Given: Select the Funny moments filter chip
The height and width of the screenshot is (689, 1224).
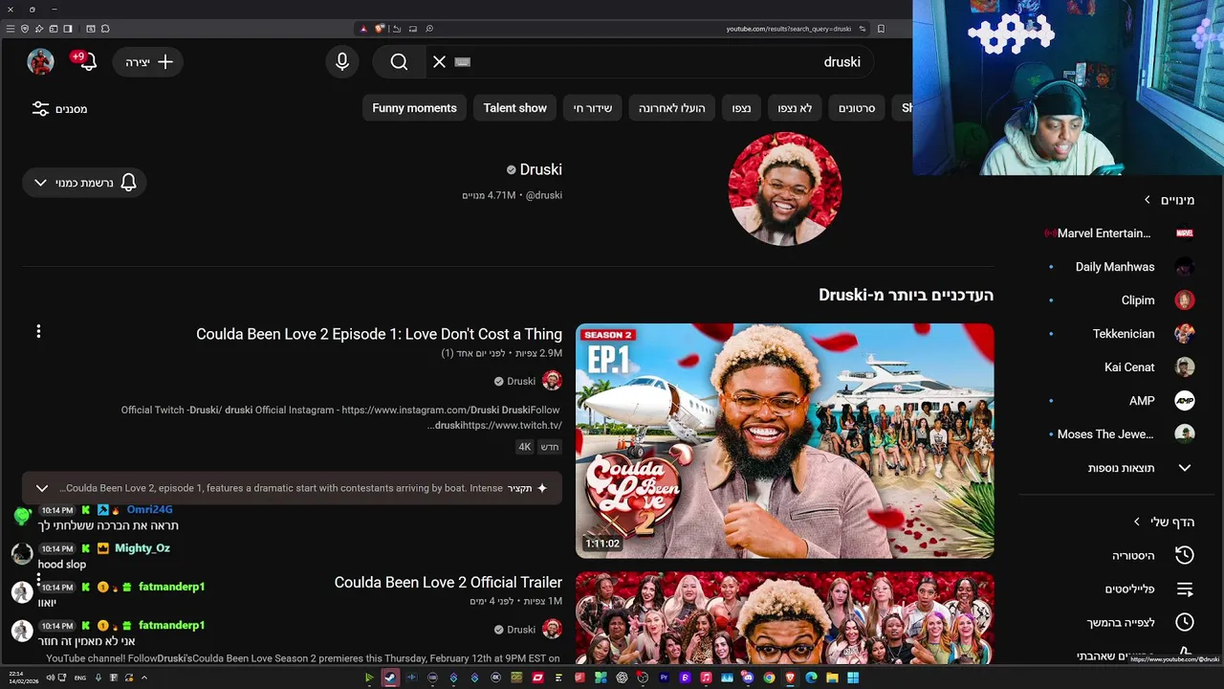Looking at the screenshot, I should coord(414,108).
